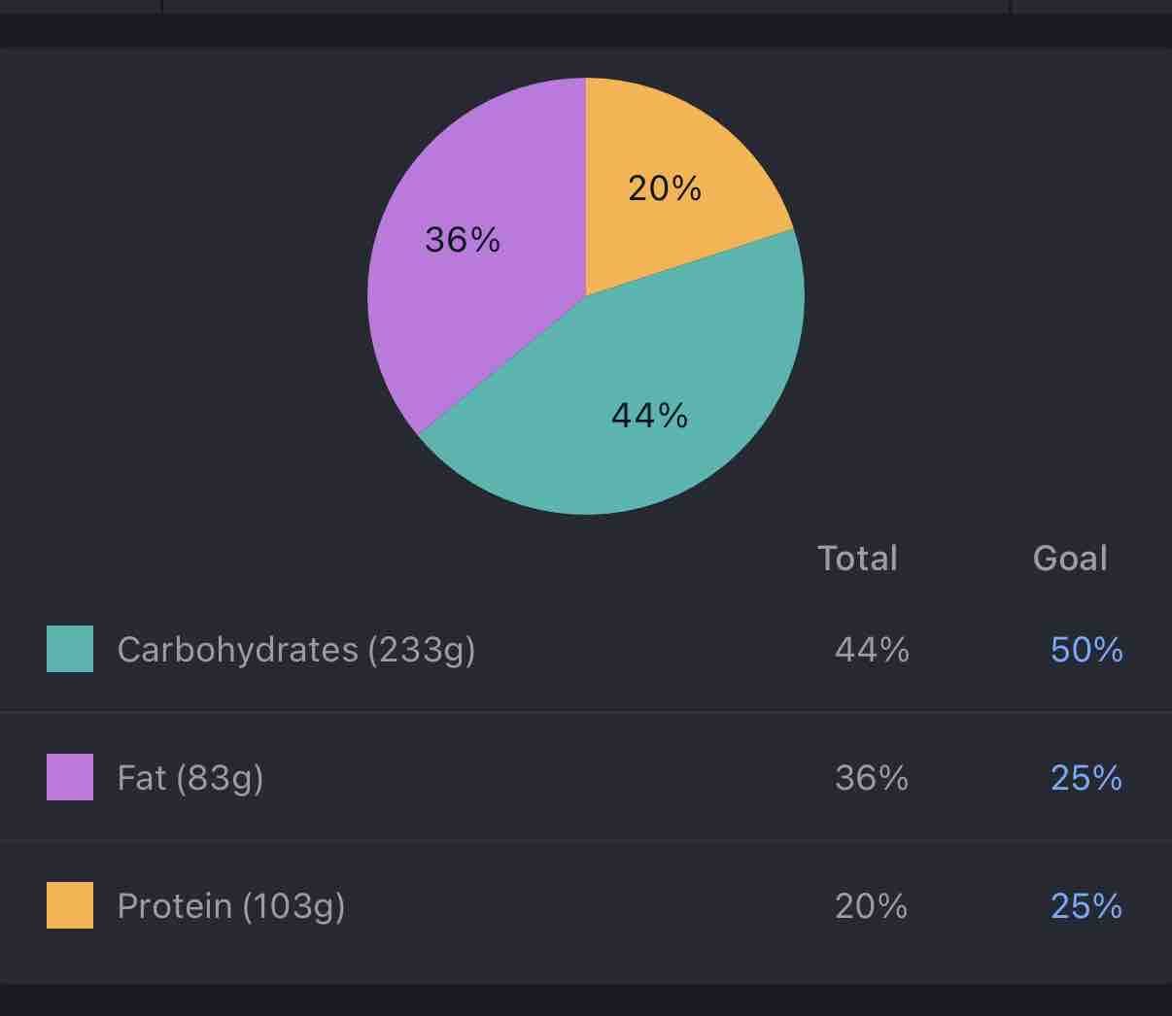Click the 44% label inside the pie
The width and height of the screenshot is (1172, 1016).
[x=650, y=416]
